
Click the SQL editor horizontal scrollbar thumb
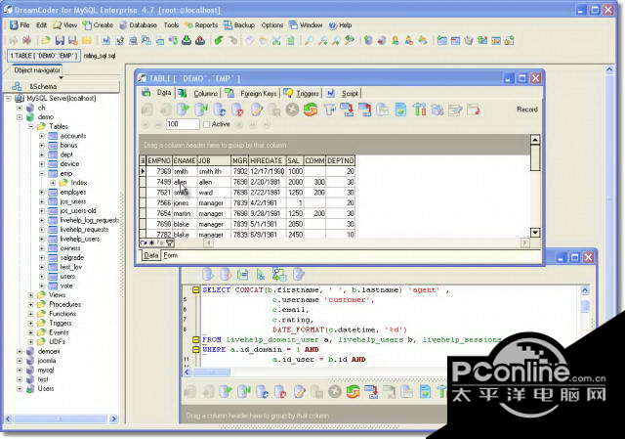click(x=212, y=372)
